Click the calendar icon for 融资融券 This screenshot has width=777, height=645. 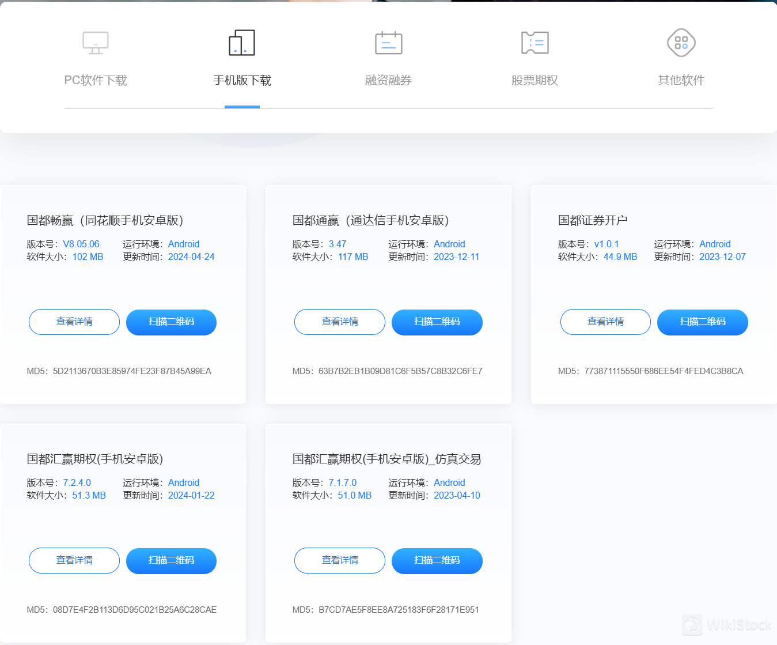[x=389, y=43]
